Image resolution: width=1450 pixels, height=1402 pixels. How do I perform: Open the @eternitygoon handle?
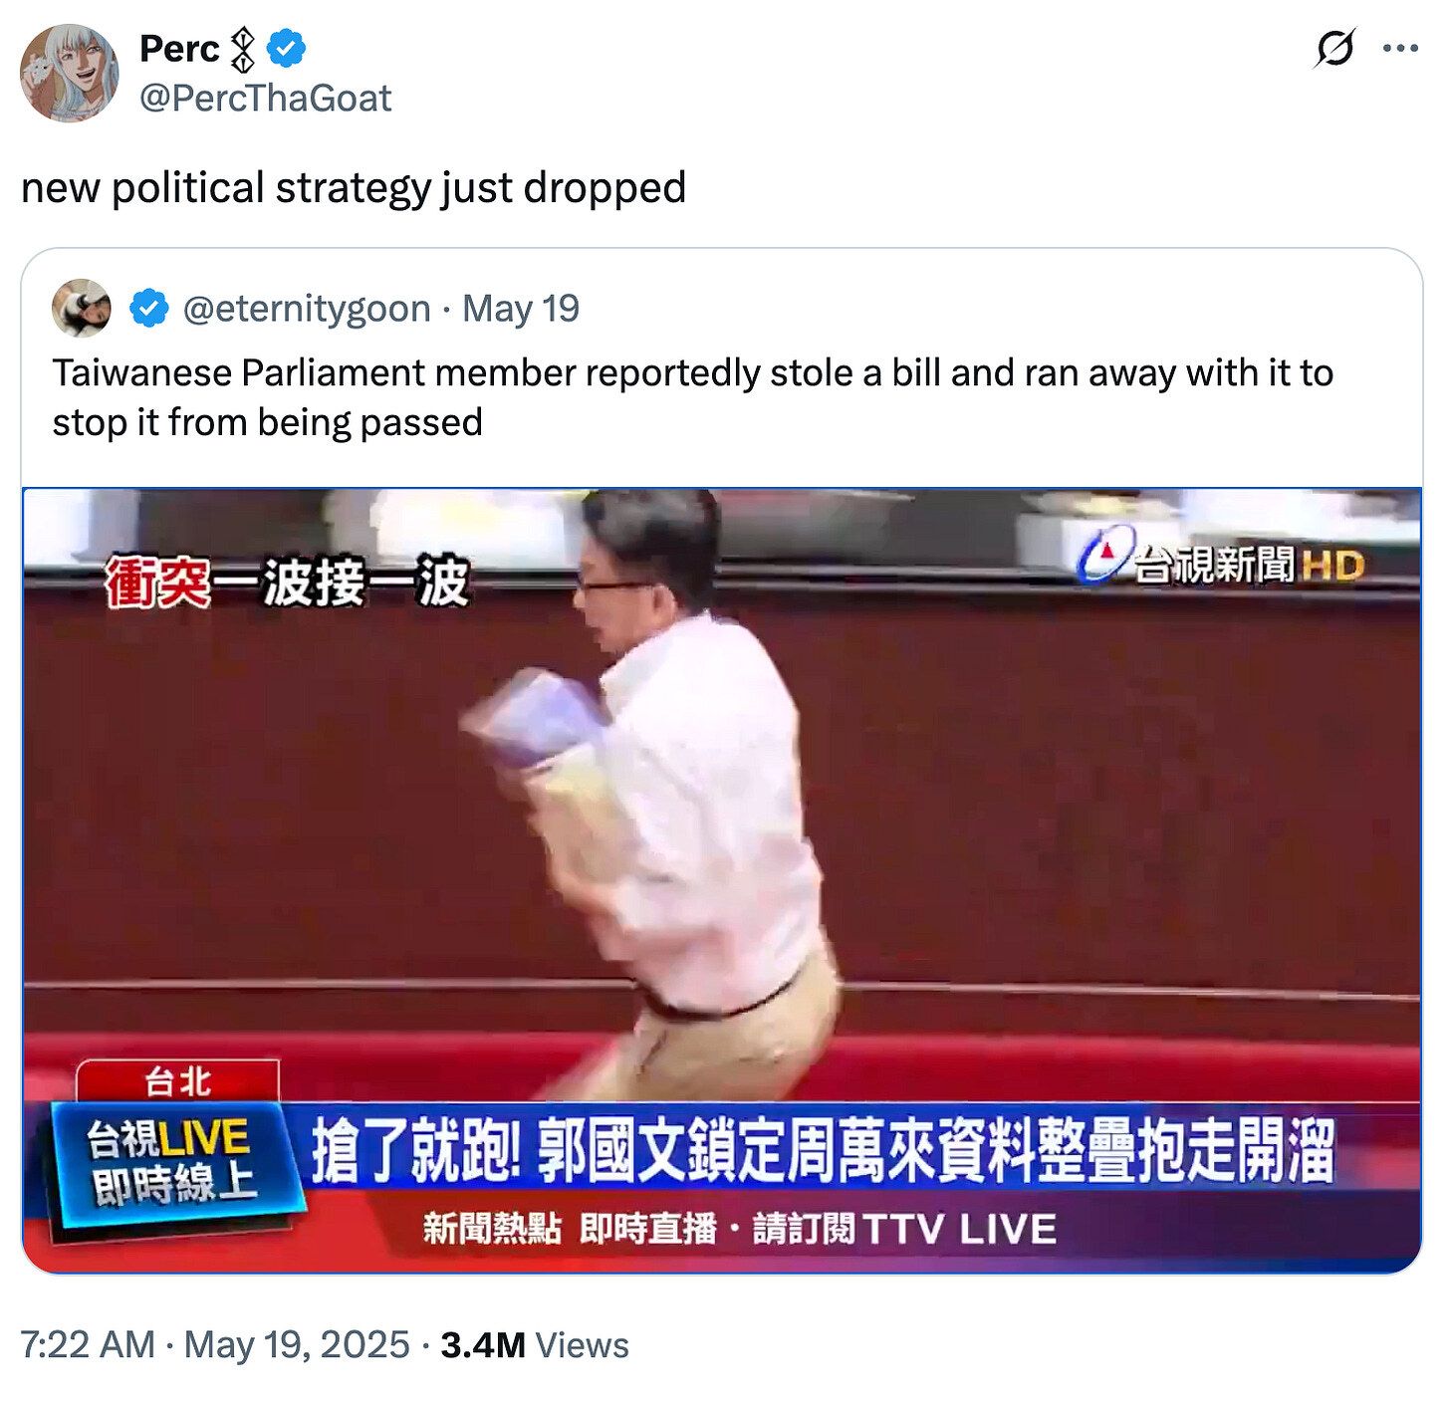point(307,309)
